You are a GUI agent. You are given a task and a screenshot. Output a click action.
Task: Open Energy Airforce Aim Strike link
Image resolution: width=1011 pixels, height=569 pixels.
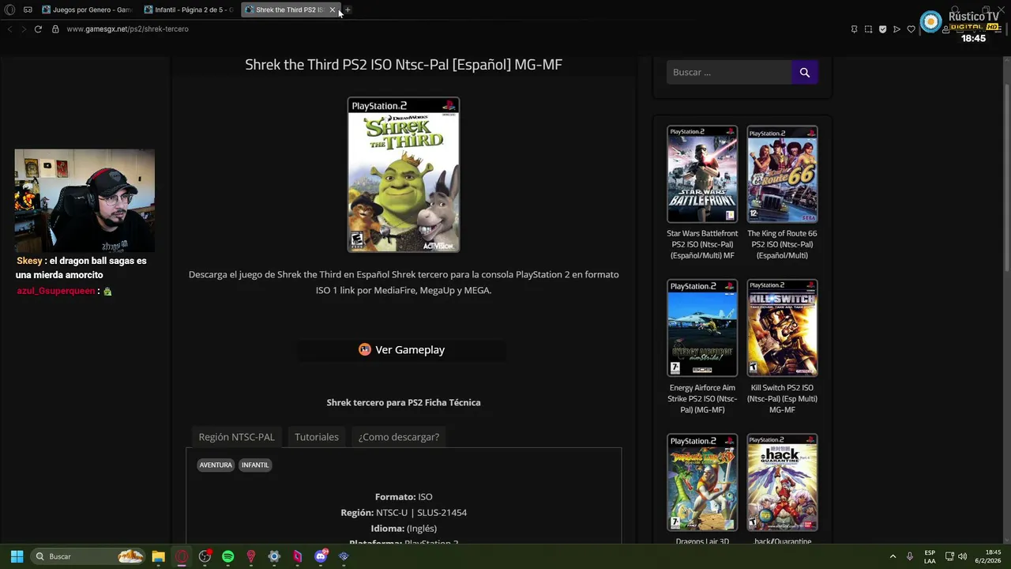pos(702,398)
